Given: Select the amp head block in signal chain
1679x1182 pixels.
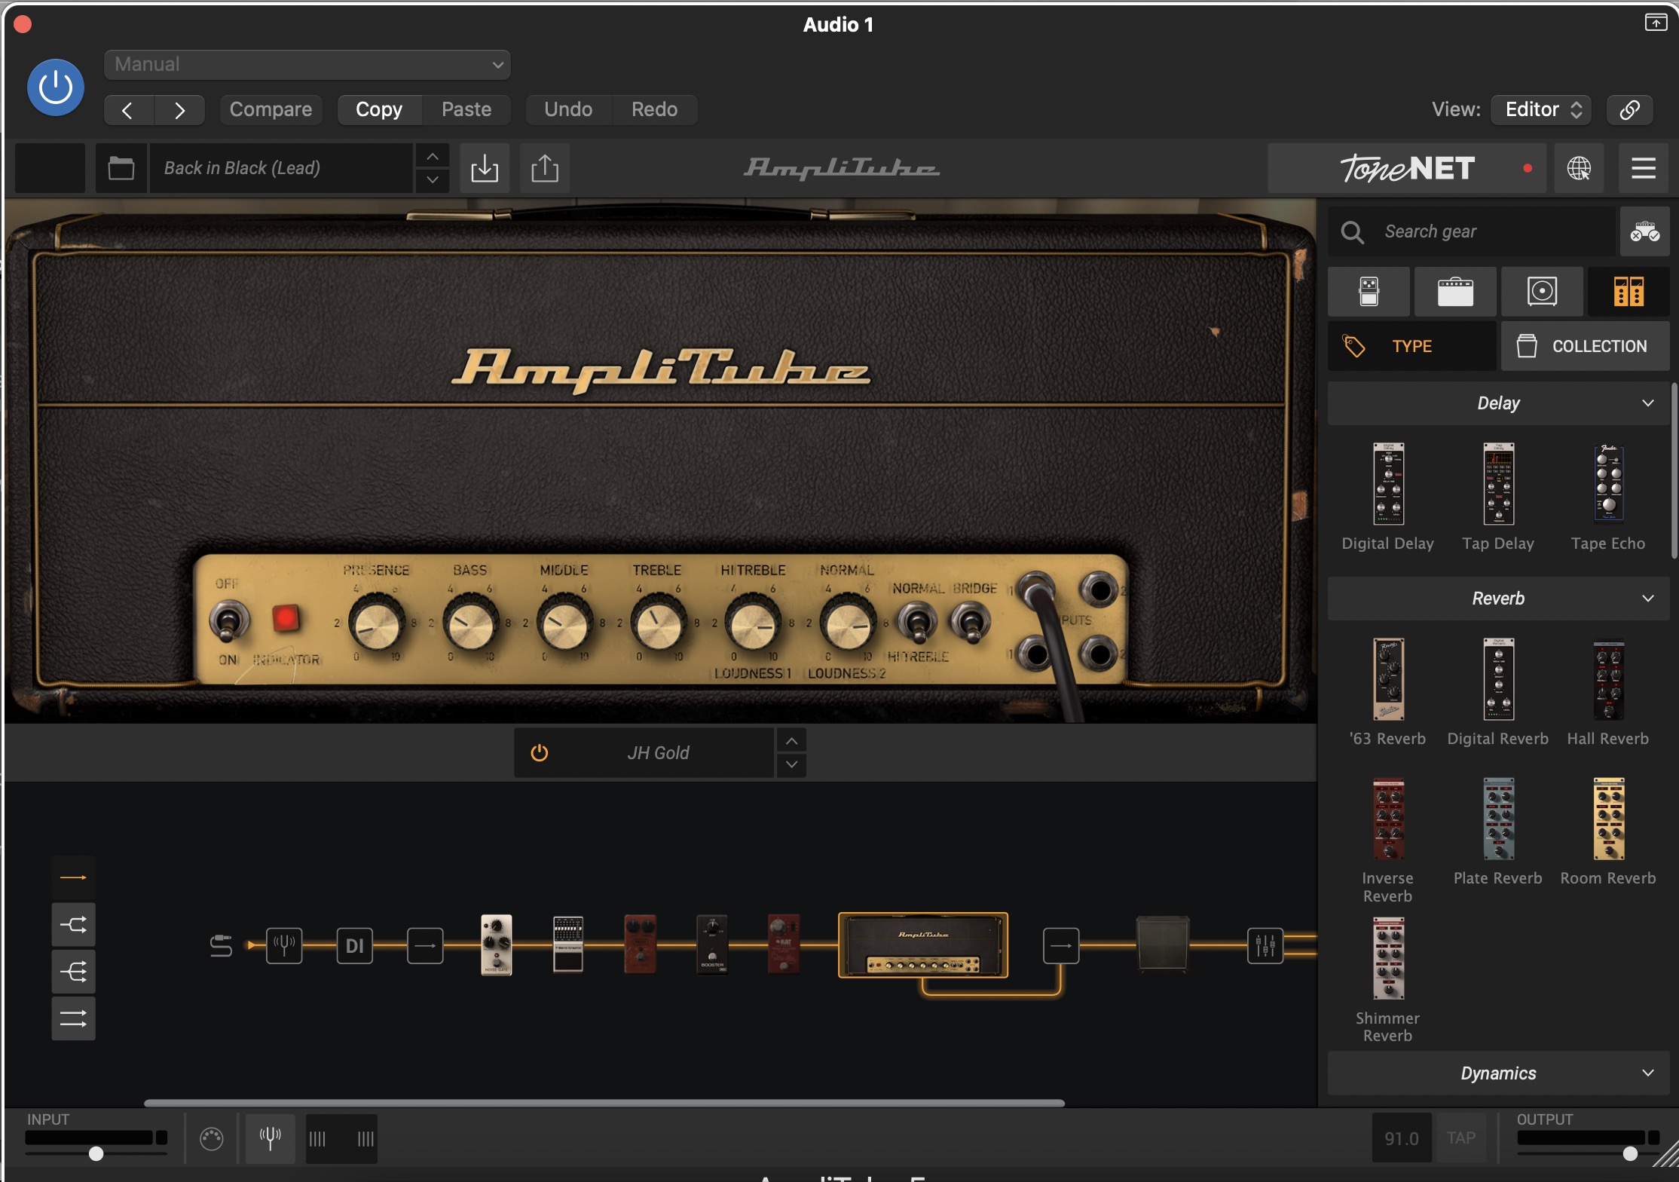Looking at the screenshot, I should (x=923, y=945).
